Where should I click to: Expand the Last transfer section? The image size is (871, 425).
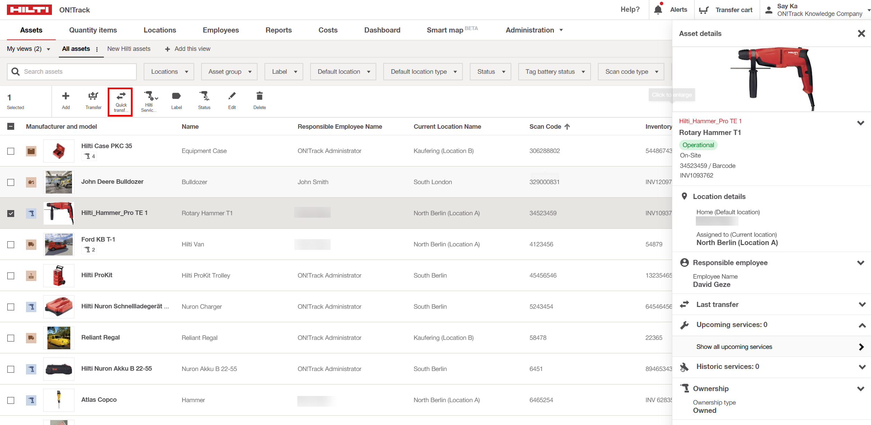pyautogui.click(x=862, y=305)
